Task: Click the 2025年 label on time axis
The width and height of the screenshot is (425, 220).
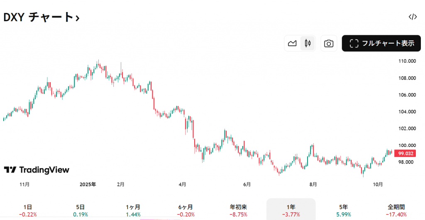Action: (88, 184)
